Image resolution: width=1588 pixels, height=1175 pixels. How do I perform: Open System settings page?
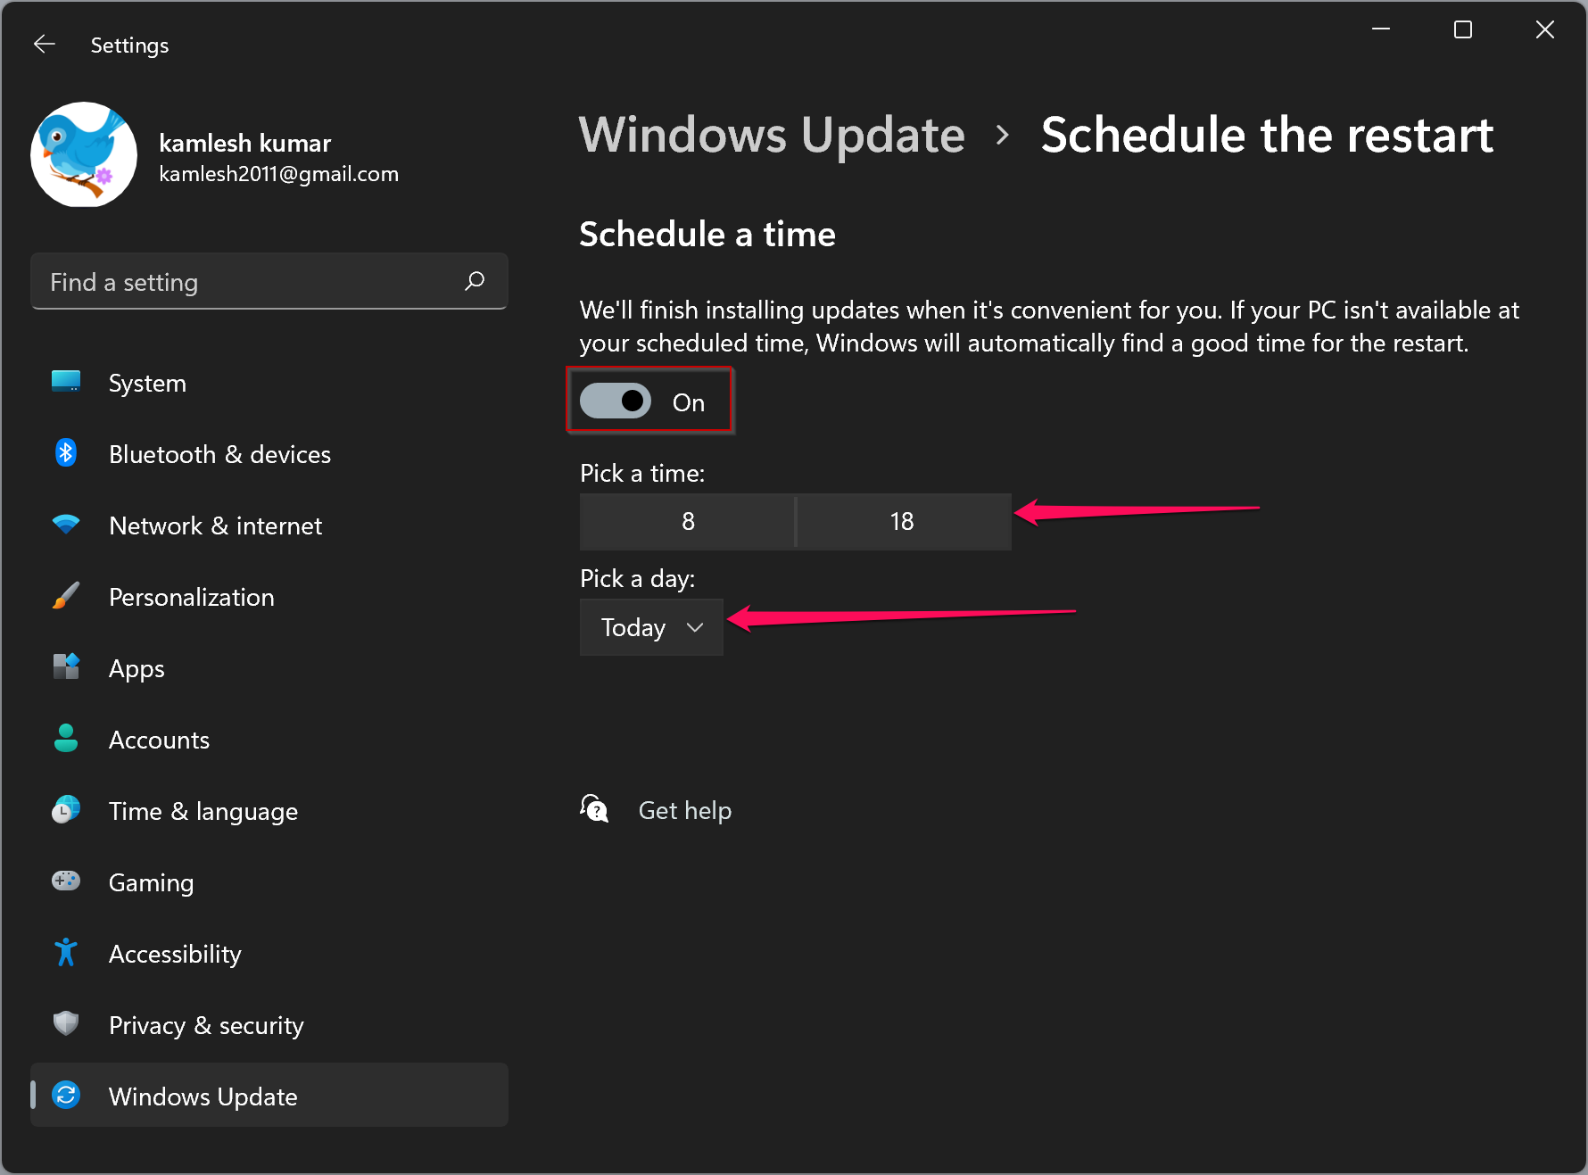coord(269,383)
